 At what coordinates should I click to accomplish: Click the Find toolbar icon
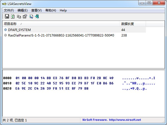[31, 17]
